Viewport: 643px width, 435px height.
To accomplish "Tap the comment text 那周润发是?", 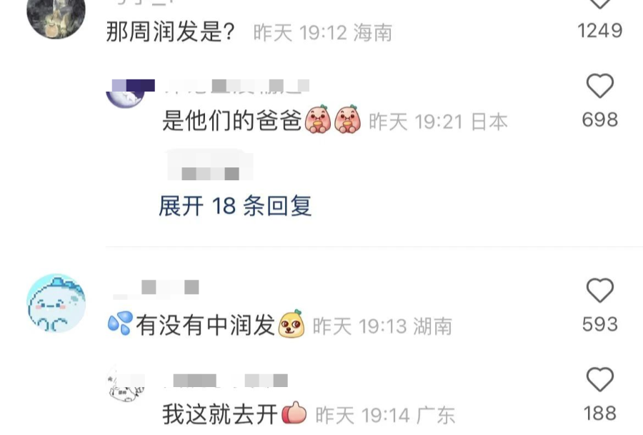I will tap(171, 31).
